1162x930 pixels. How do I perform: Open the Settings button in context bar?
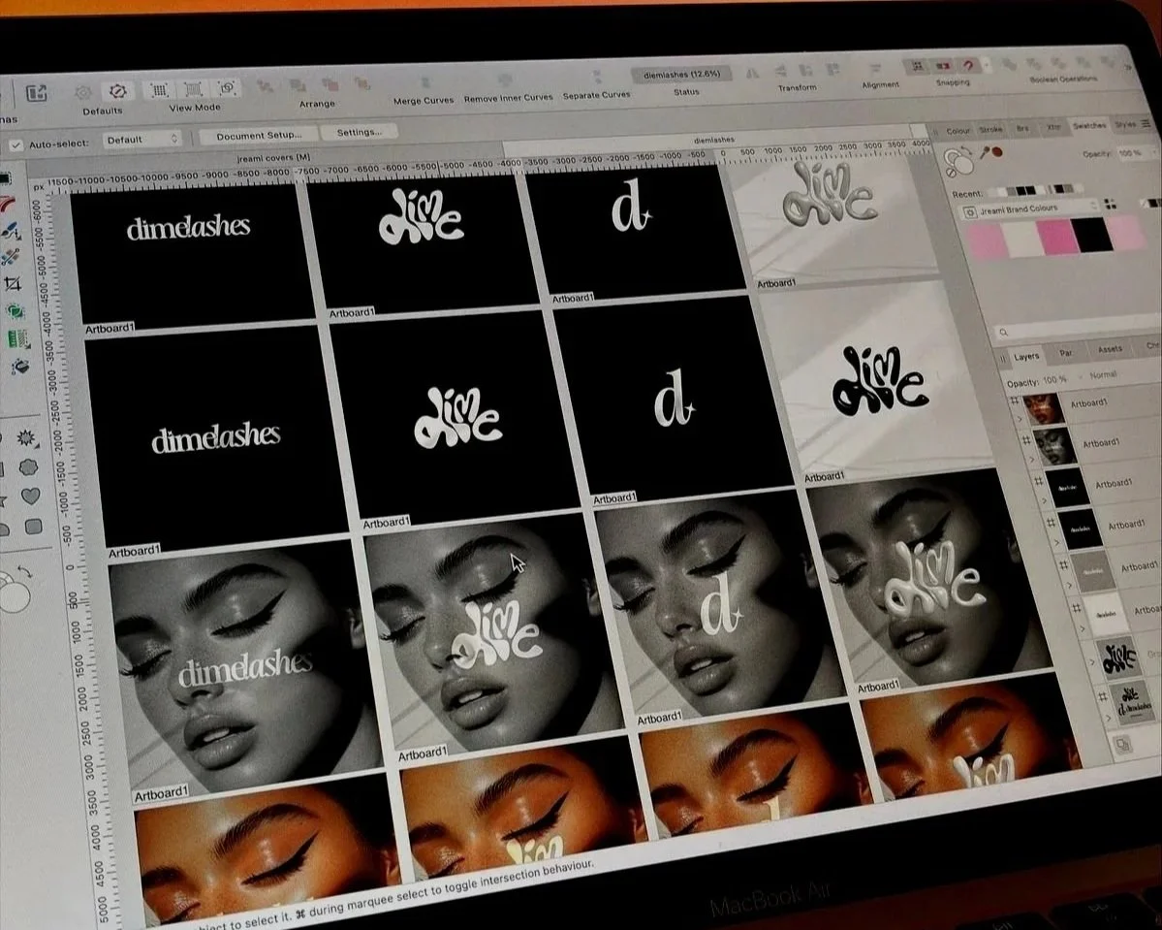click(x=360, y=132)
